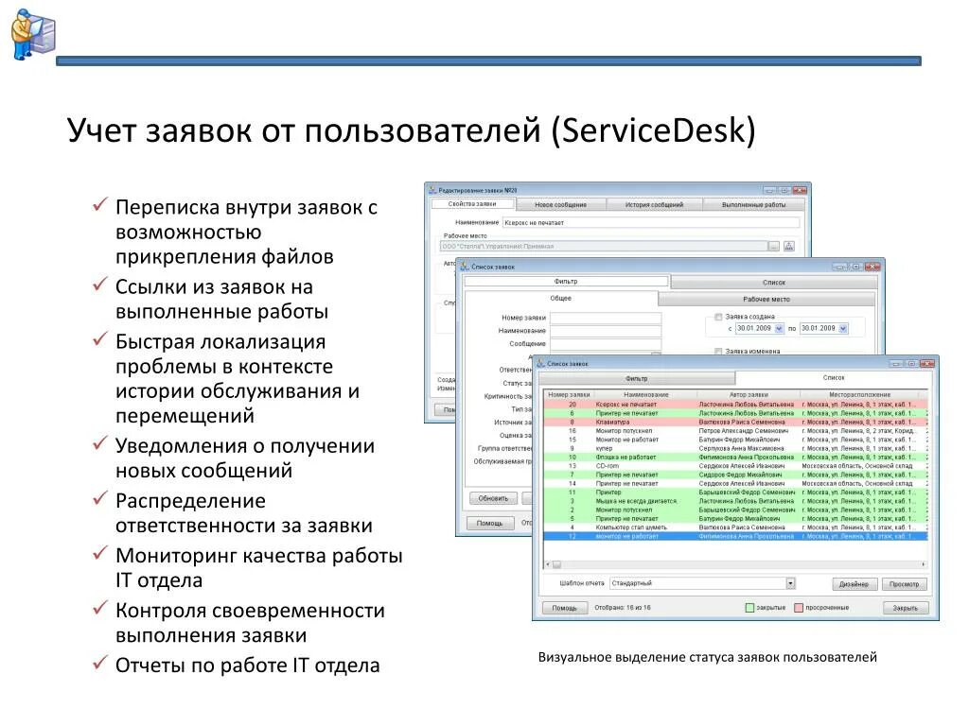Click the organization tree icon beside Рабочее место field
The height and width of the screenshot is (726, 969).
[x=789, y=247]
